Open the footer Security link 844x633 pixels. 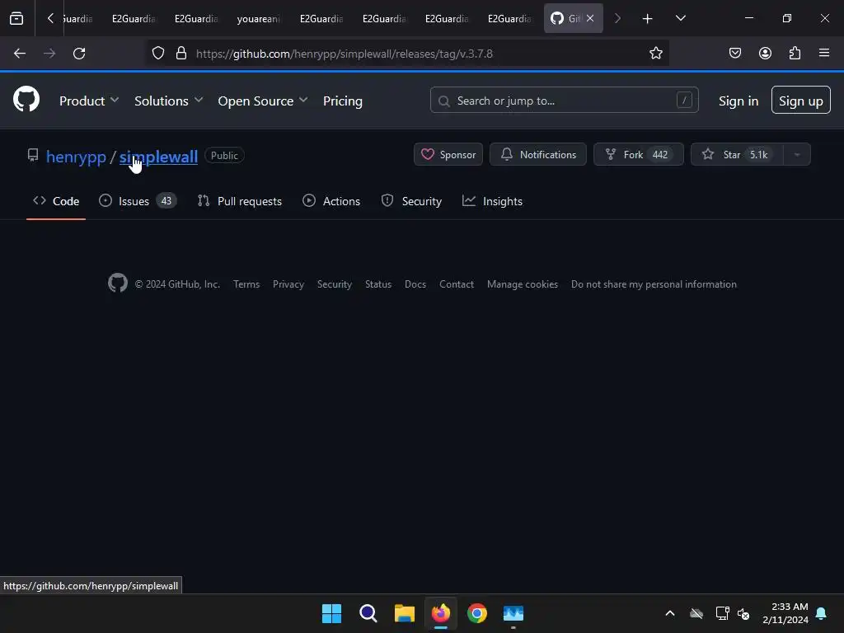point(335,284)
